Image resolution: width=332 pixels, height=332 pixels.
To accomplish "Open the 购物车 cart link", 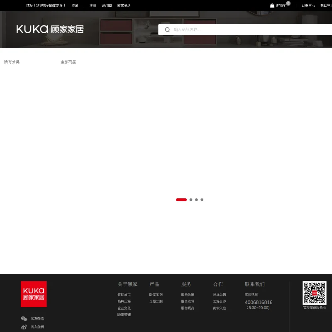I will (281, 5).
